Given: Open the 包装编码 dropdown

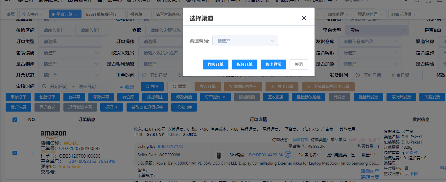Looking at the screenshot, I should (70, 53).
